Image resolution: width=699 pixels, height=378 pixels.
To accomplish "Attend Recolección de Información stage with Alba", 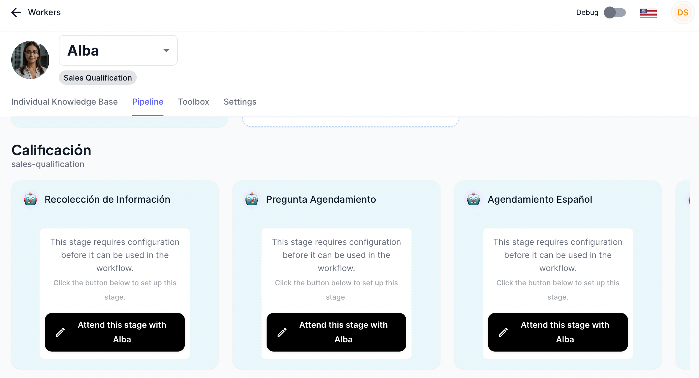I will click(115, 332).
